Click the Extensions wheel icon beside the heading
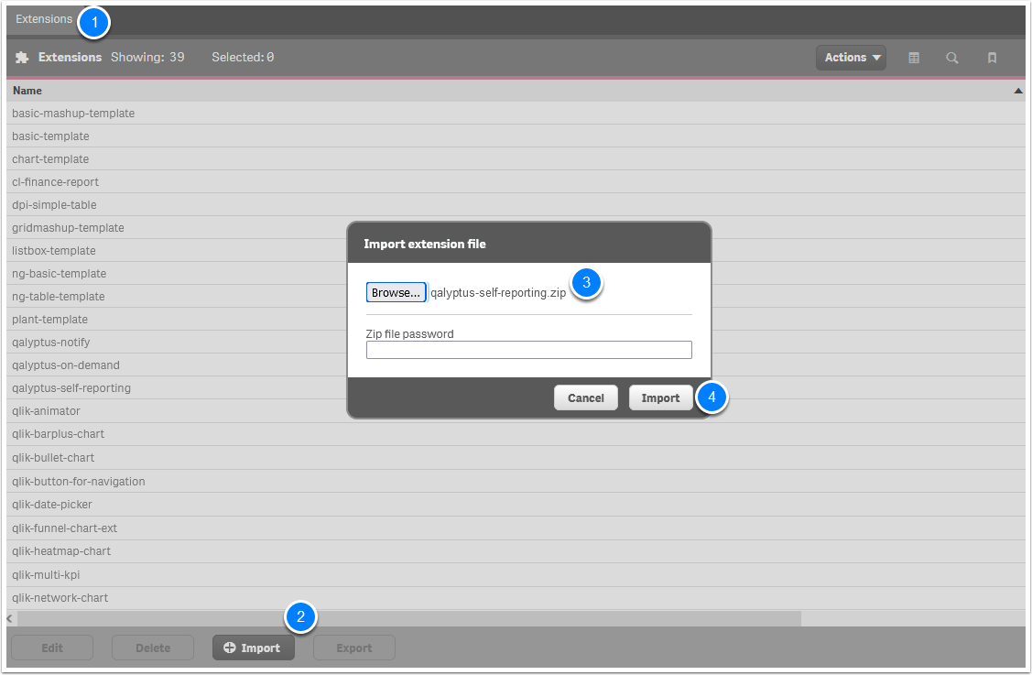1032x675 pixels. click(x=22, y=57)
